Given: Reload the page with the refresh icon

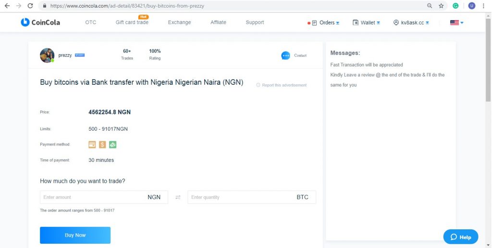Looking at the screenshot, I should (30, 6).
